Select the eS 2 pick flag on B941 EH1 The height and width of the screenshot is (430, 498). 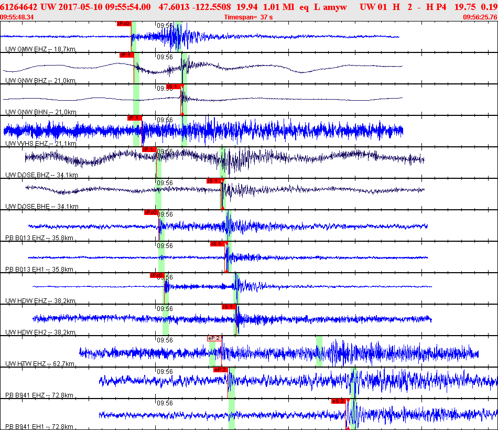(338, 401)
